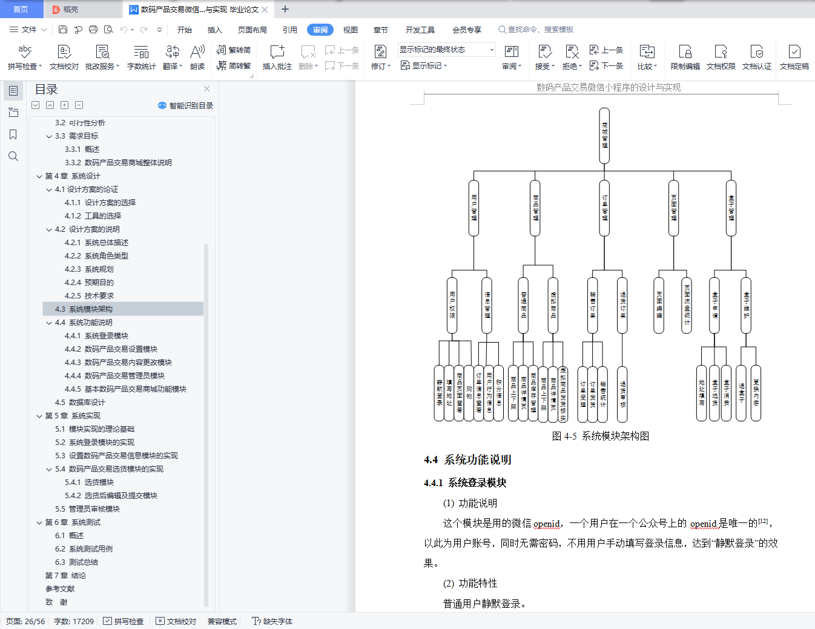Image resolution: width=815 pixels, height=629 pixels.
Task: Open the translate tool (翻译)
Action: pos(173,58)
